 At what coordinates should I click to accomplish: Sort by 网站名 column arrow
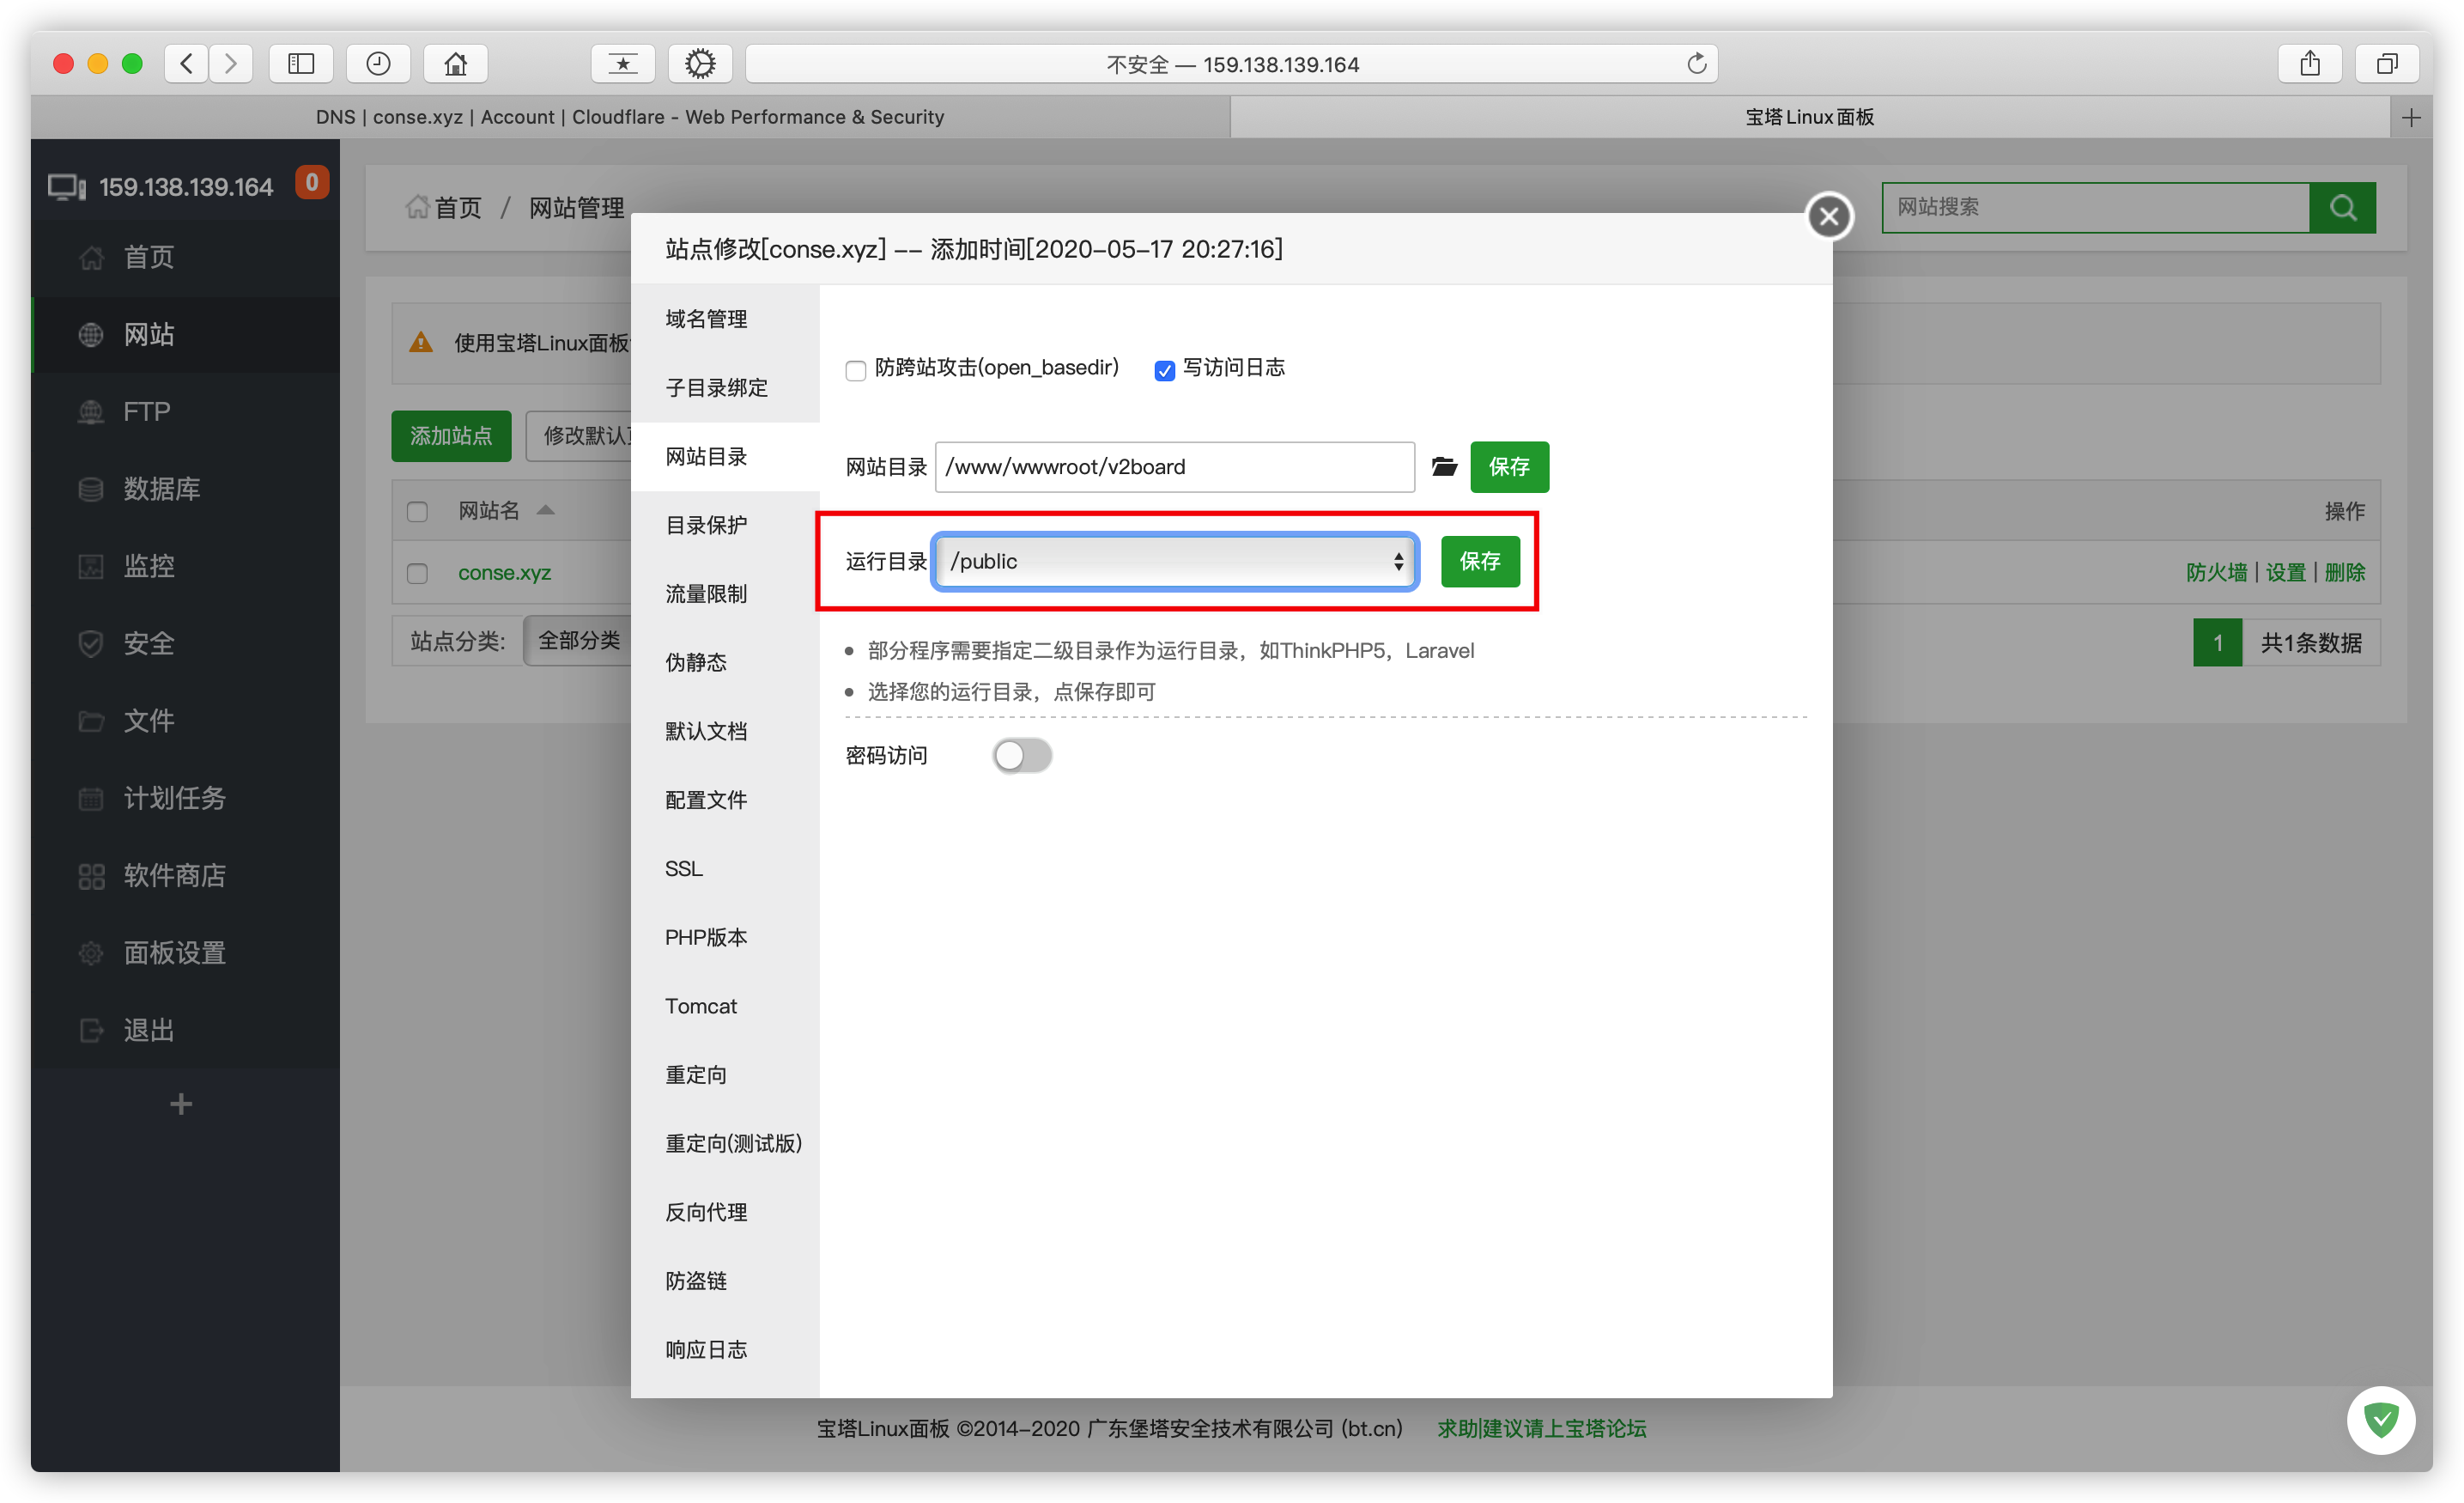546,509
